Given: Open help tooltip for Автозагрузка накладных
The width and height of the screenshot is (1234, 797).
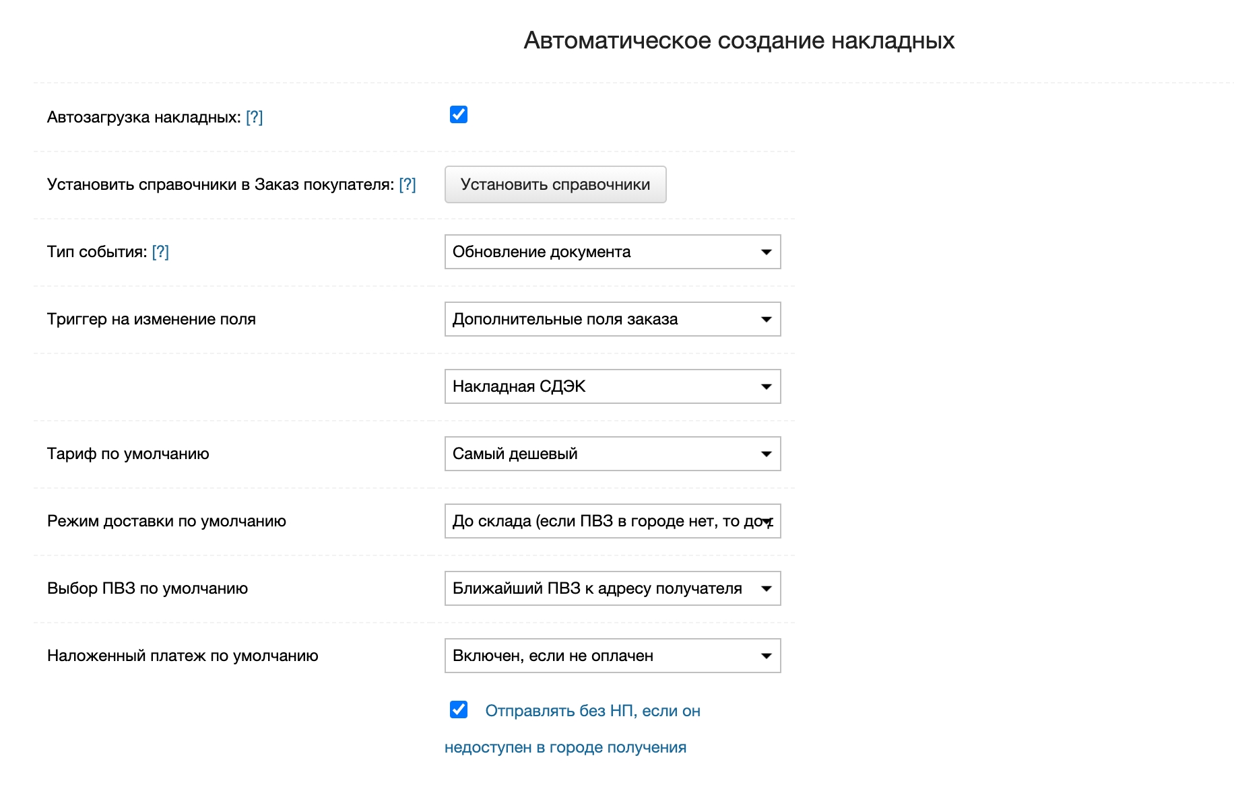Looking at the screenshot, I should pos(254,117).
